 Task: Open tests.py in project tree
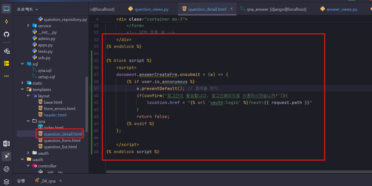click(x=42, y=51)
